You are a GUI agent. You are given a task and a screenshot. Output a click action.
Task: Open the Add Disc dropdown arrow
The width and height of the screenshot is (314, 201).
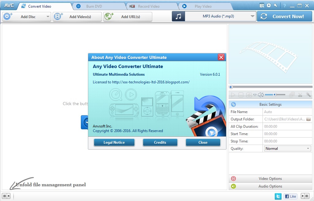(x=48, y=17)
